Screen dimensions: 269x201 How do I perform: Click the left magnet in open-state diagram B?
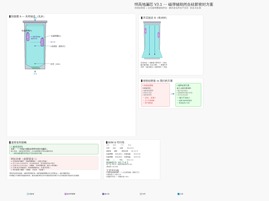(x=145, y=31)
